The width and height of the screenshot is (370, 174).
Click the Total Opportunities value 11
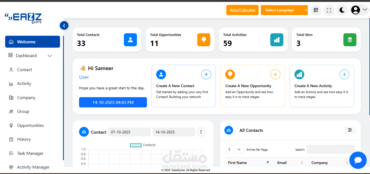(x=154, y=43)
